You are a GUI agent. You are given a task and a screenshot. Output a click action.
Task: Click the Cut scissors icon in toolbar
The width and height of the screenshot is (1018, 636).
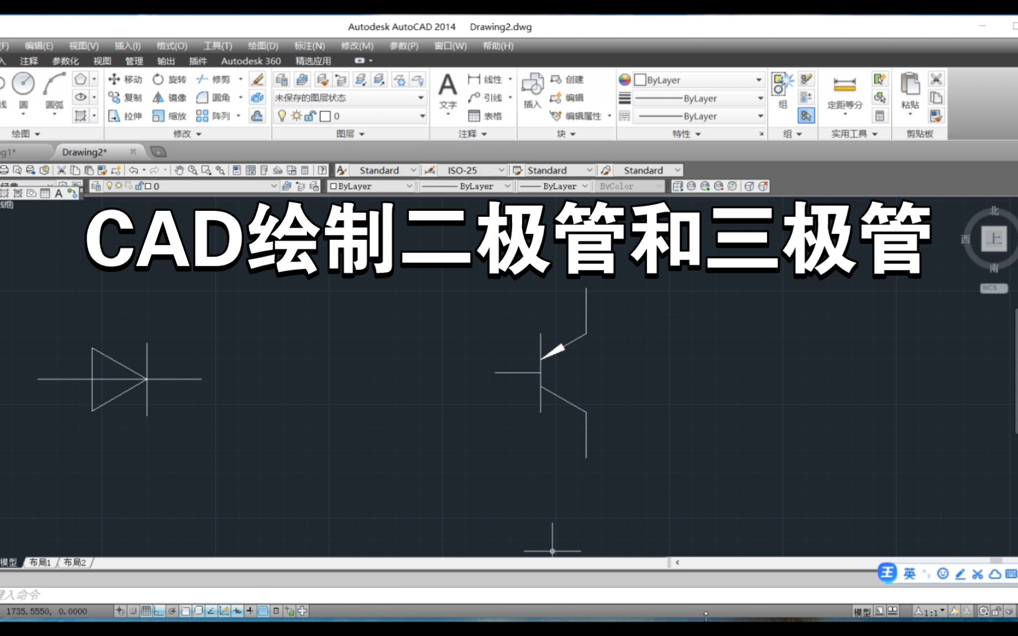pos(61,170)
